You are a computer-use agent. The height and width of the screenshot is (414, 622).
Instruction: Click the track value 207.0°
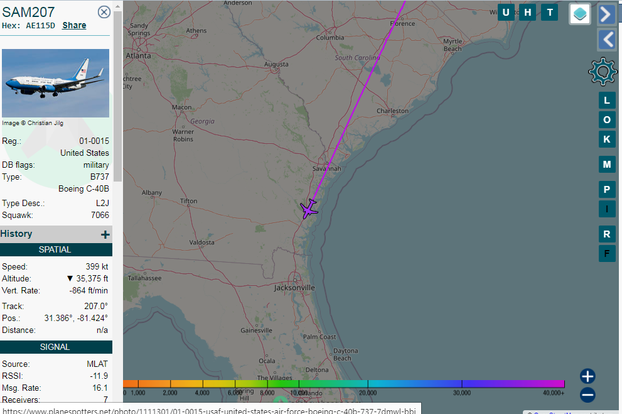96,307
